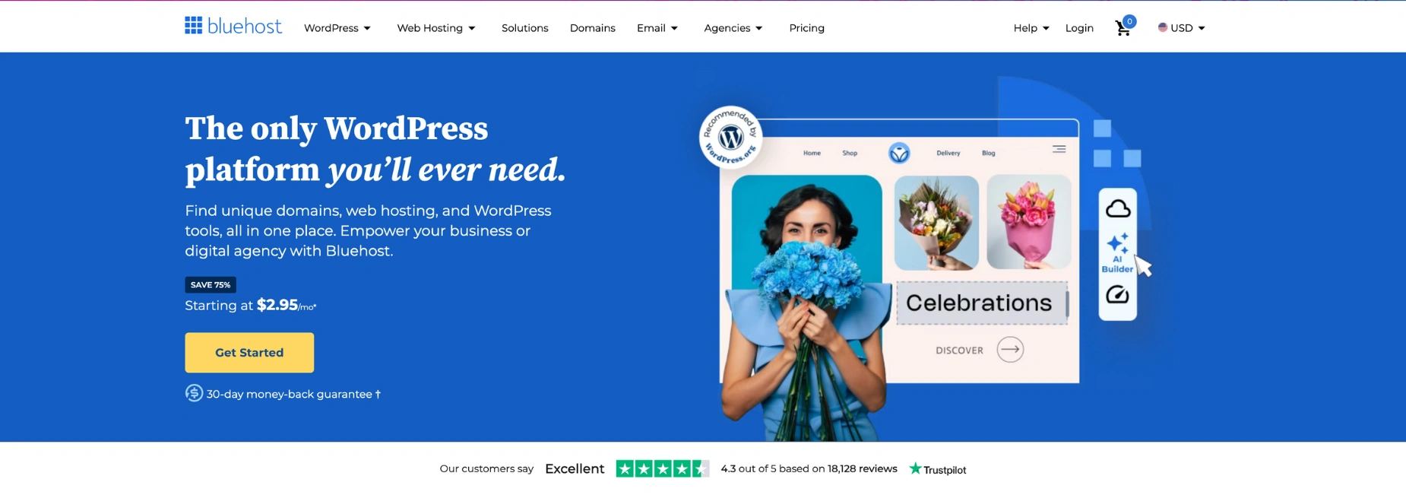Click the Login link
1406x498 pixels.
(1079, 28)
